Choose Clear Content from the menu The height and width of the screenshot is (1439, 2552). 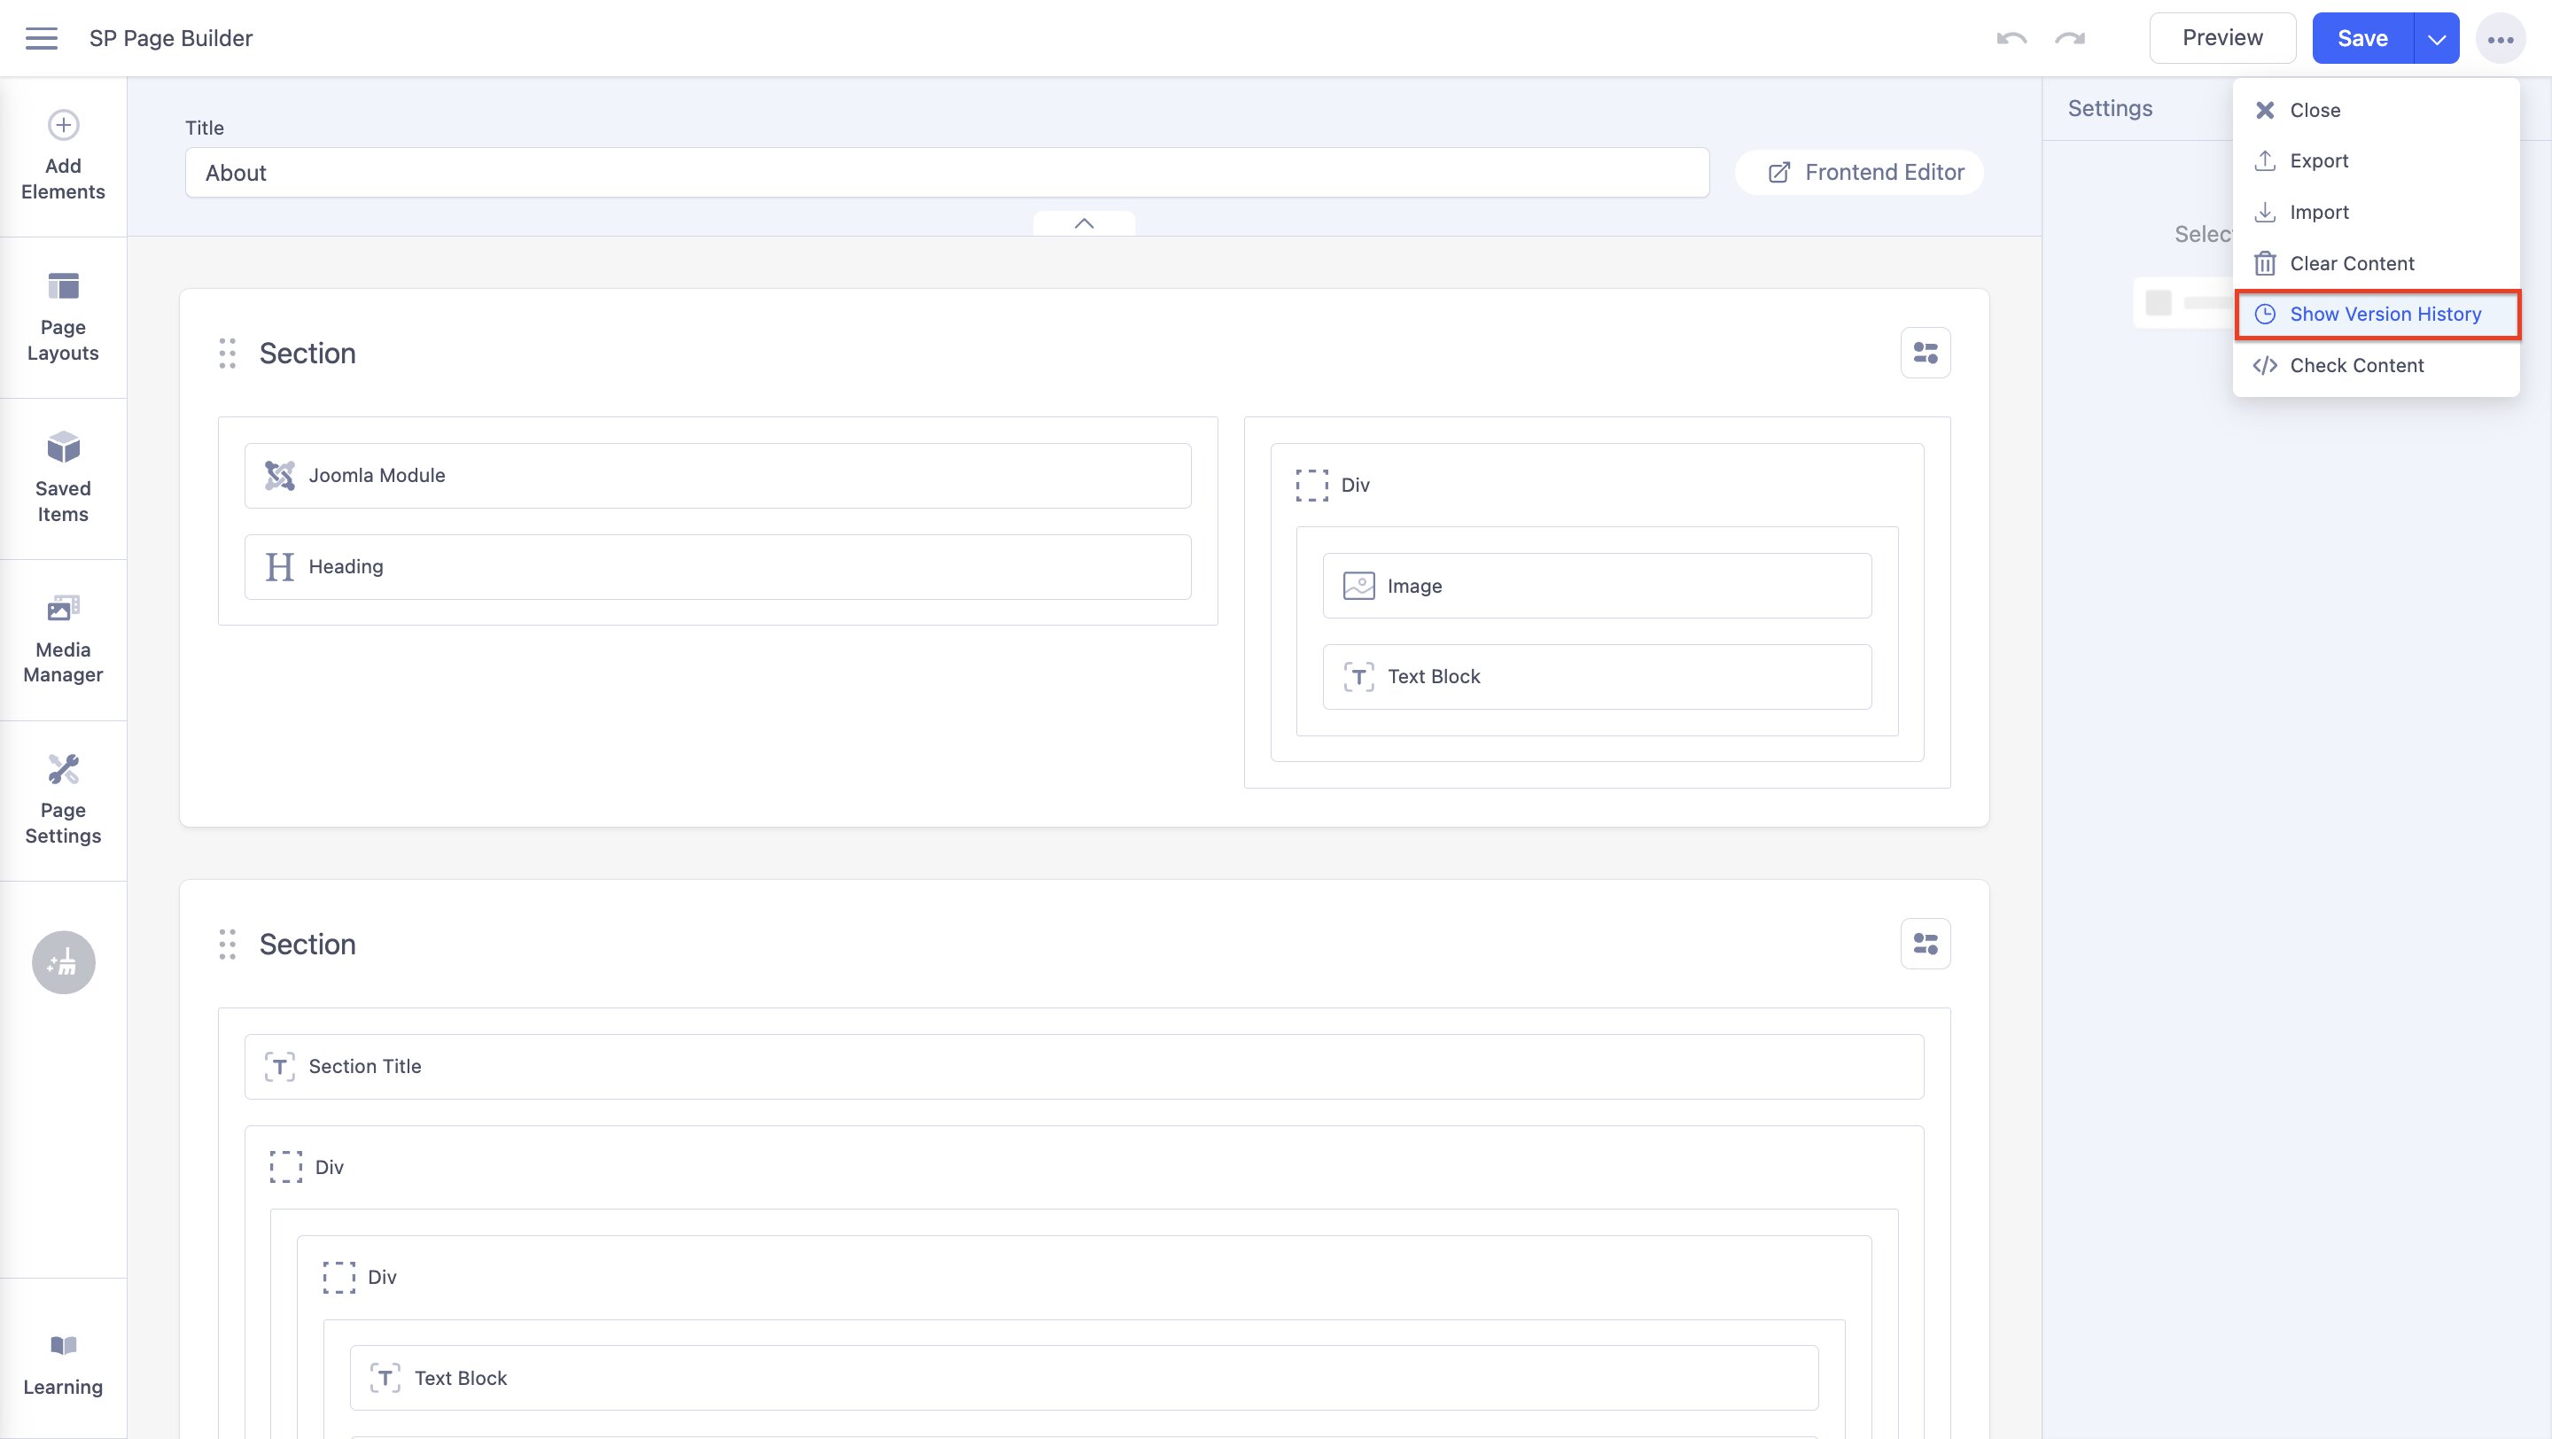(x=2351, y=263)
